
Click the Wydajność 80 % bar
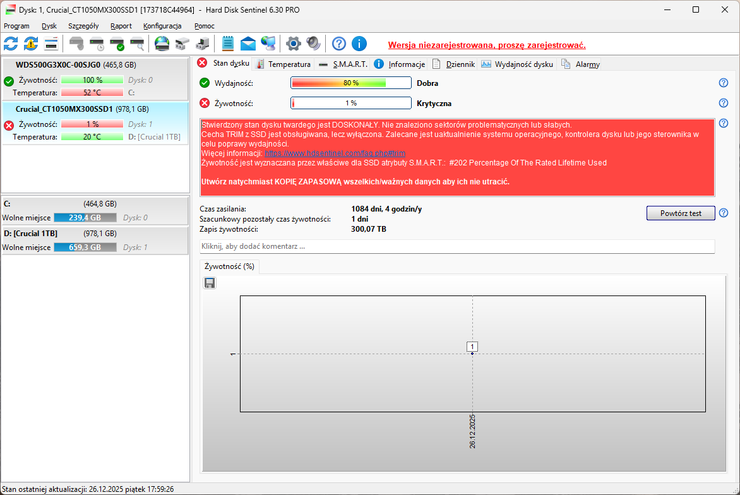pyautogui.click(x=350, y=83)
